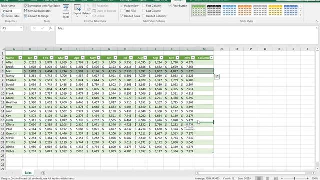
Task: Apply the black table style
Action: tap(214, 10)
